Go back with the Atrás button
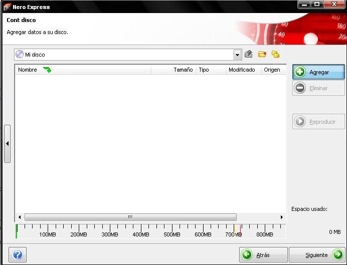 click(263, 255)
